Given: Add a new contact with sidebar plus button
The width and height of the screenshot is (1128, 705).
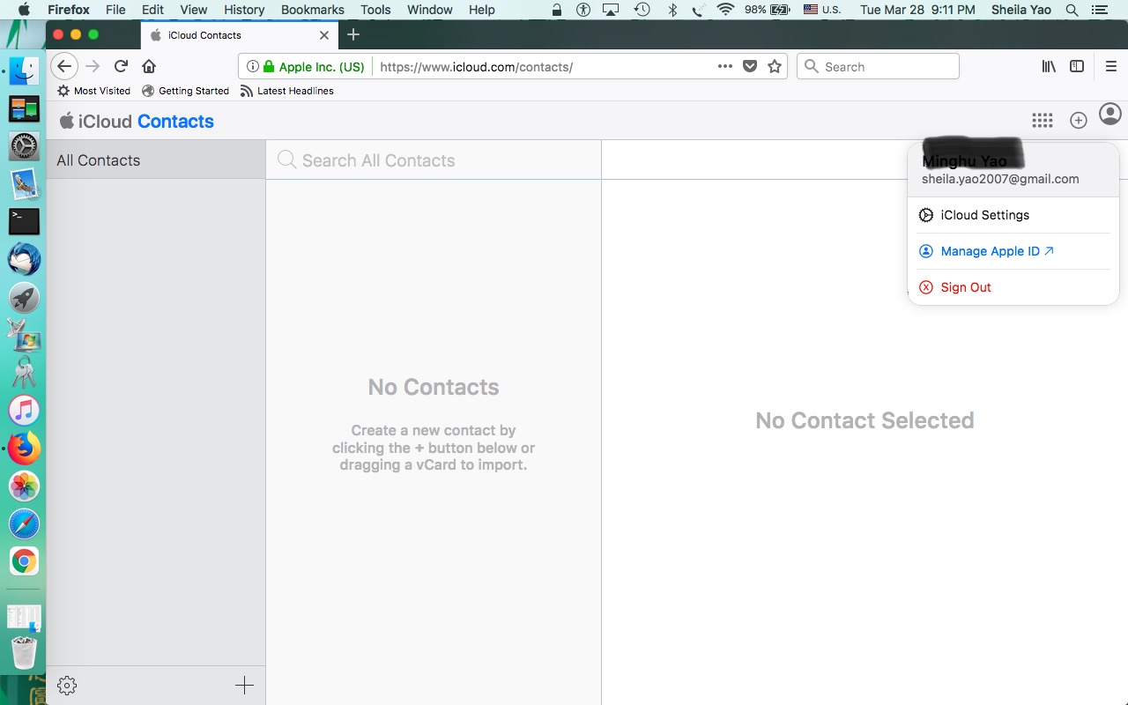Looking at the screenshot, I should [244, 686].
